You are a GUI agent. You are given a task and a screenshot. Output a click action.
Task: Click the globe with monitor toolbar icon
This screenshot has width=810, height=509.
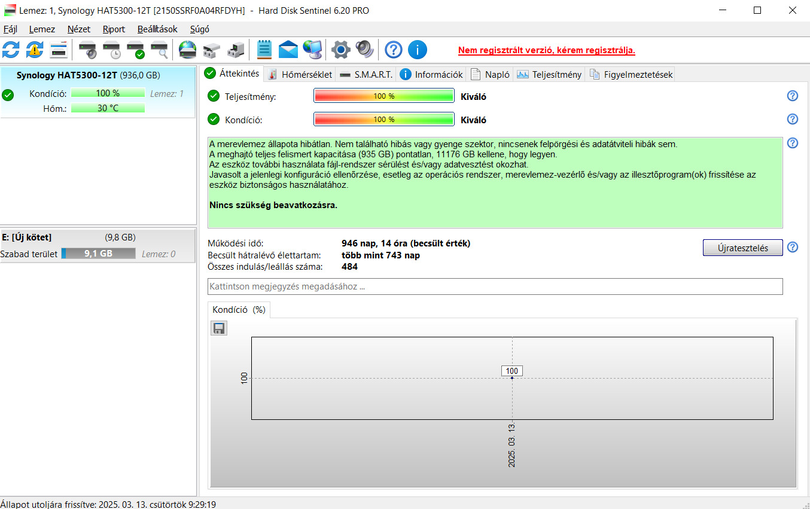312,50
